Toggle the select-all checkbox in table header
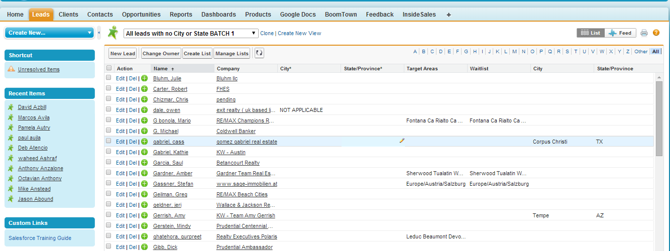Viewport: 670px width, 251px height. (109, 68)
